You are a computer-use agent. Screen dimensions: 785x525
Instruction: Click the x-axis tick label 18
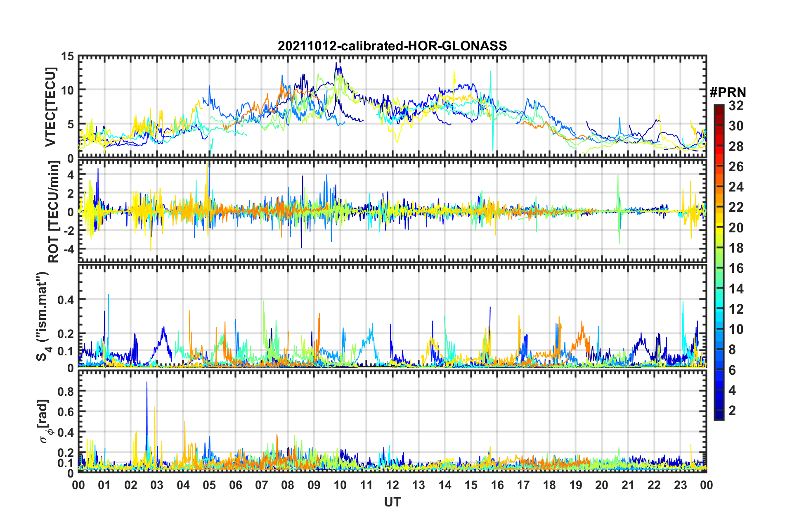click(549, 485)
